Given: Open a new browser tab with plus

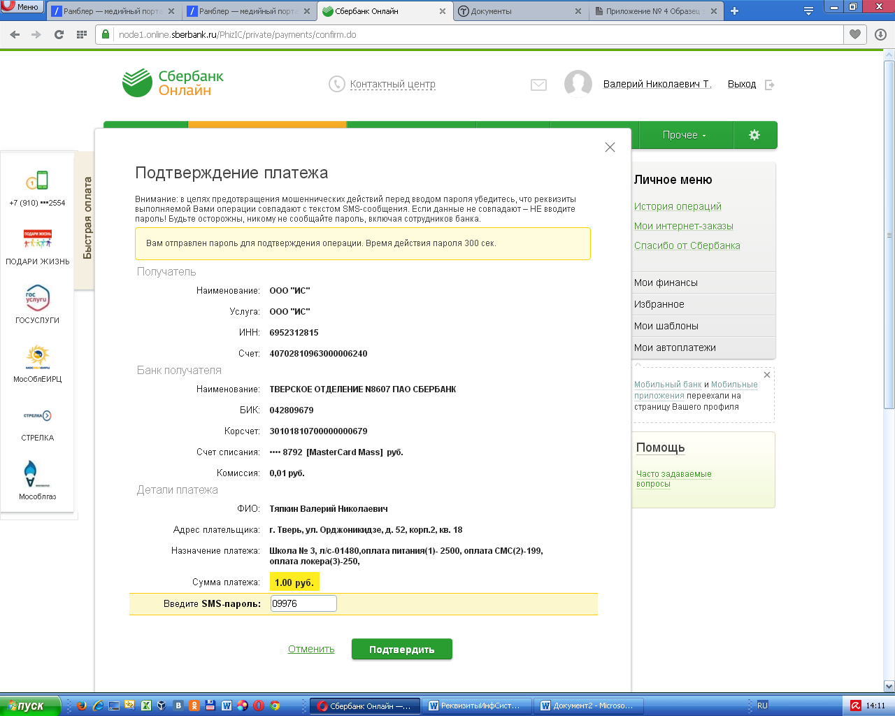Looking at the screenshot, I should [734, 11].
